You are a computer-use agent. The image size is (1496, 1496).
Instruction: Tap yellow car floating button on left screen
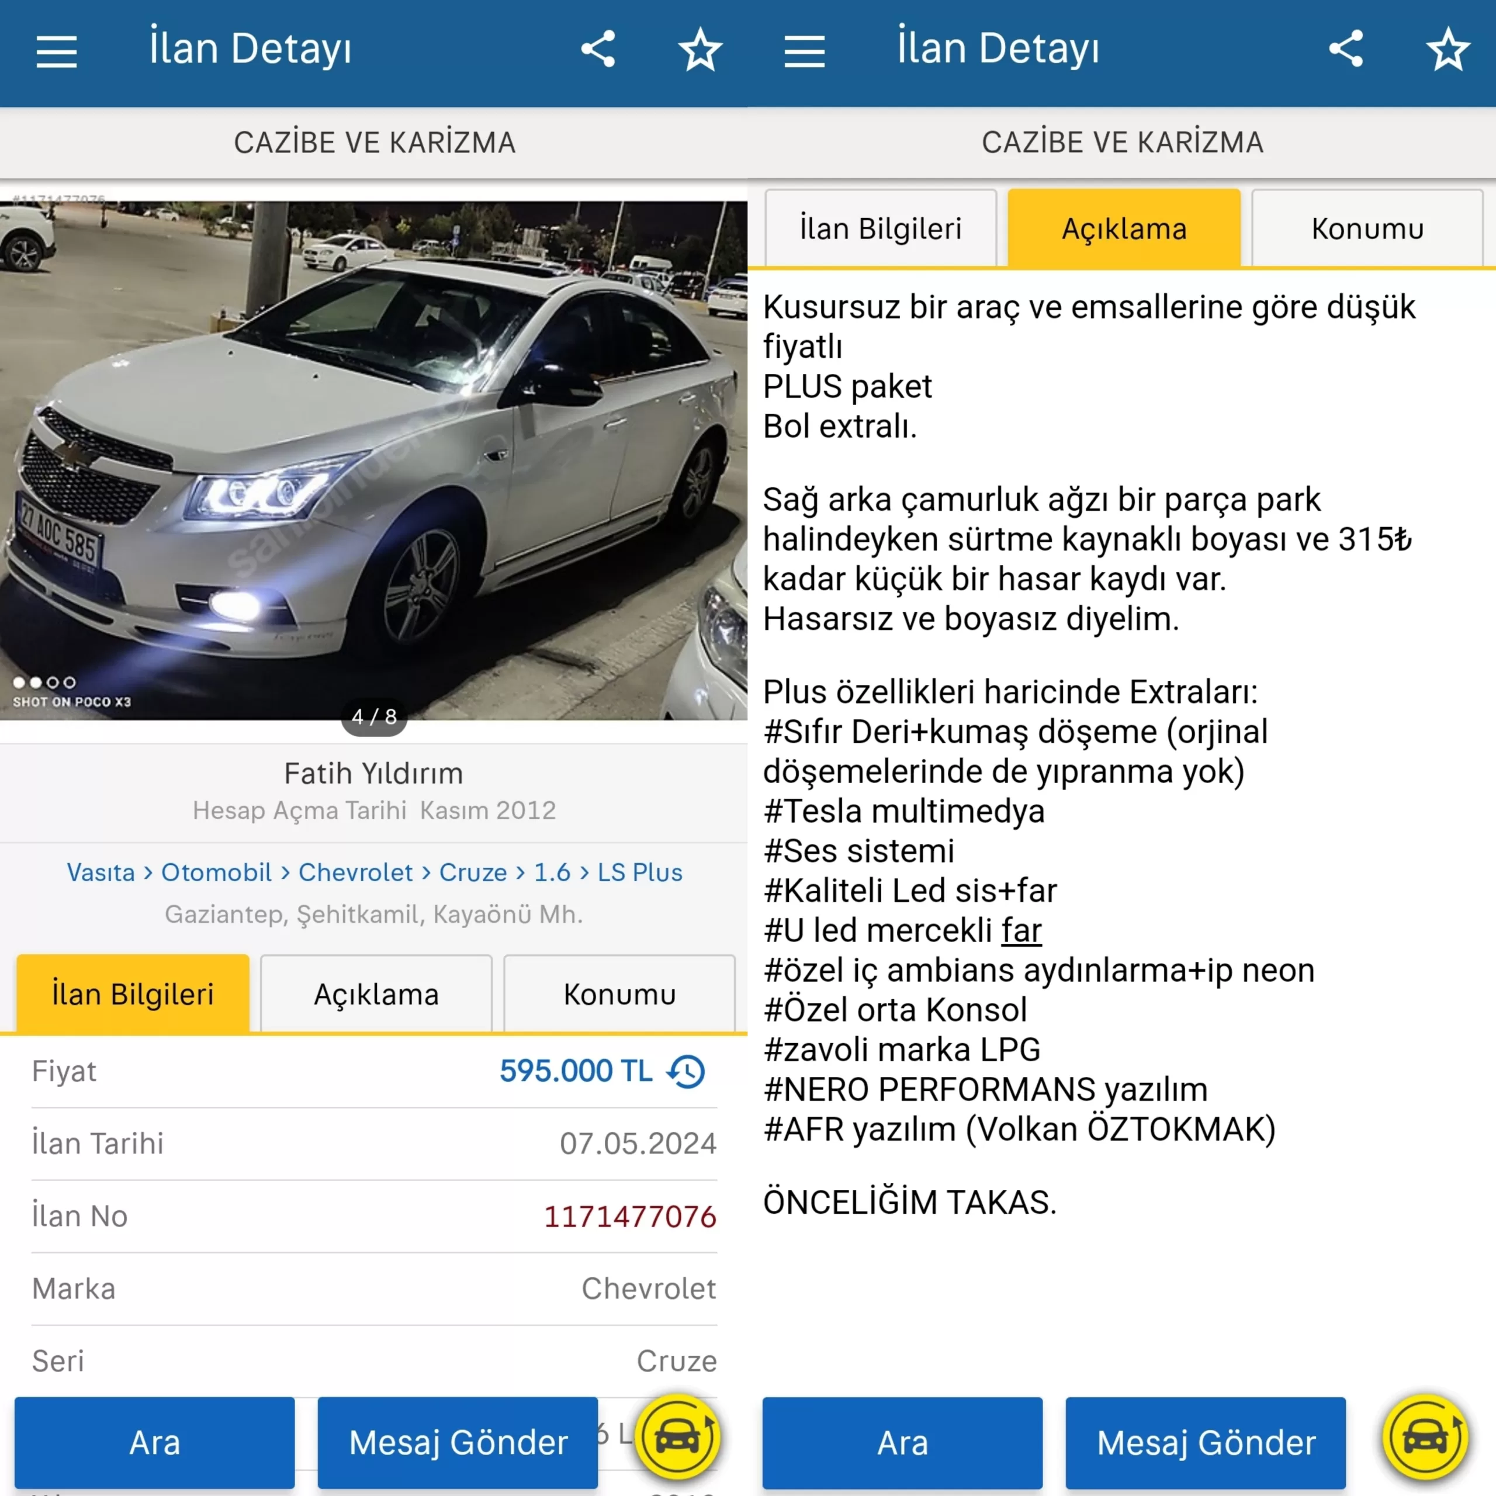tap(677, 1437)
